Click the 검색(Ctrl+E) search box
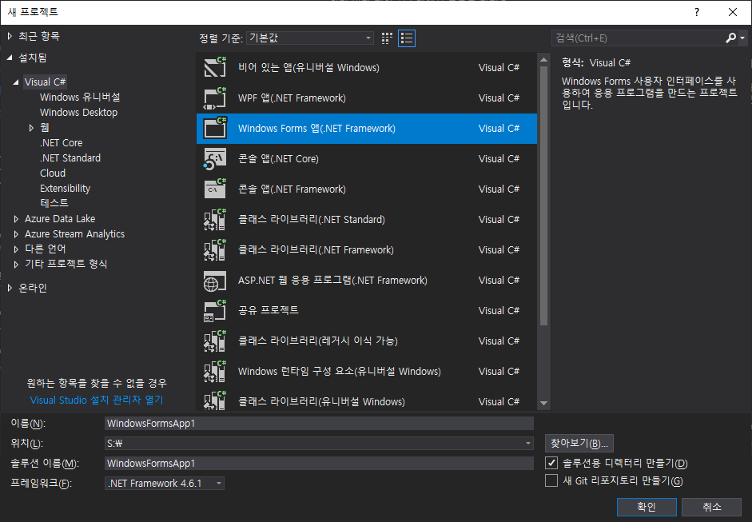This screenshot has height=522, width=752. point(638,38)
